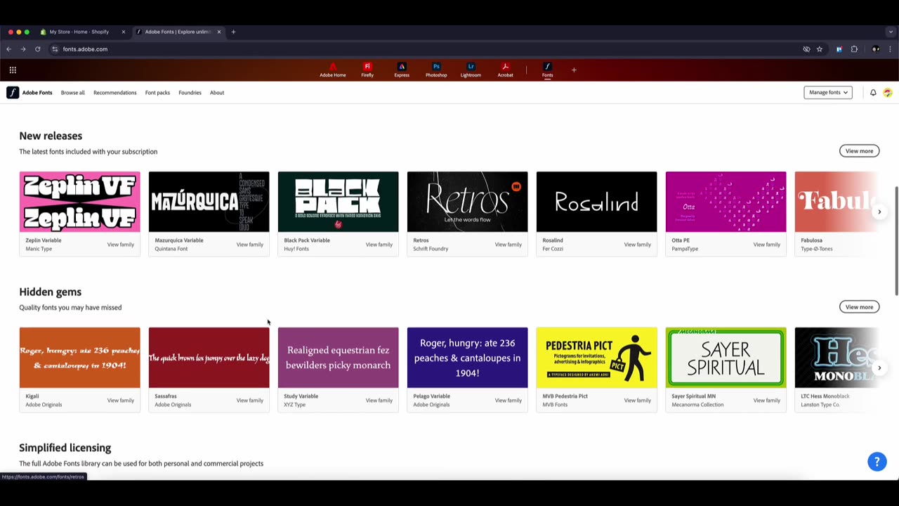Open the blue help question-mark button
Screen dimensions: 899x506
[x=877, y=462]
